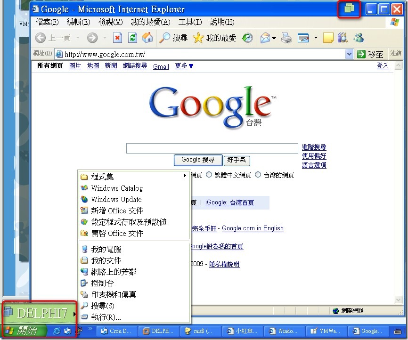Click the Back arrow in IE toolbar
Image resolution: width=408 pixels, height=340 pixels.
41,38
